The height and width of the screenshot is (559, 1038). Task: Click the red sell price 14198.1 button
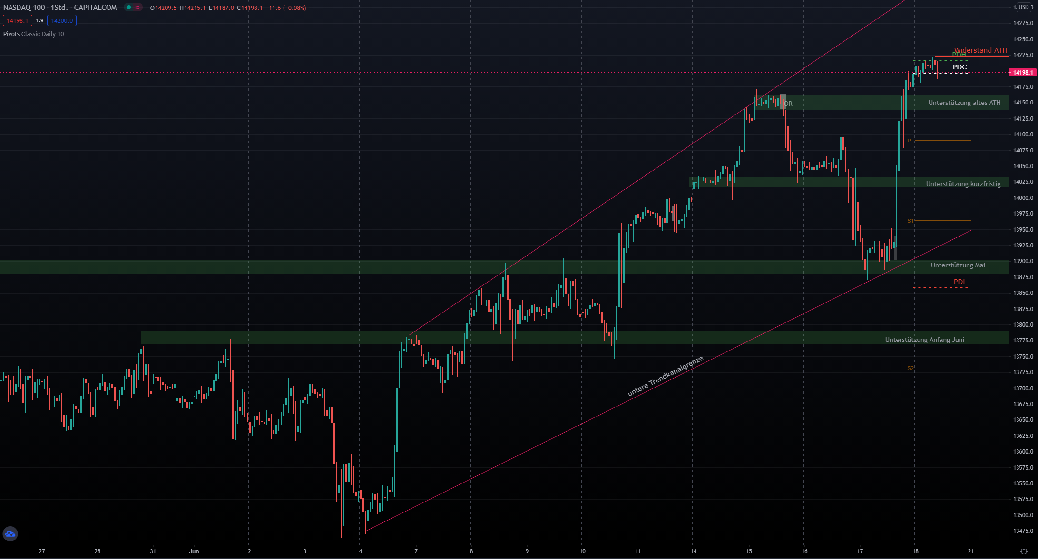(18, 20)
